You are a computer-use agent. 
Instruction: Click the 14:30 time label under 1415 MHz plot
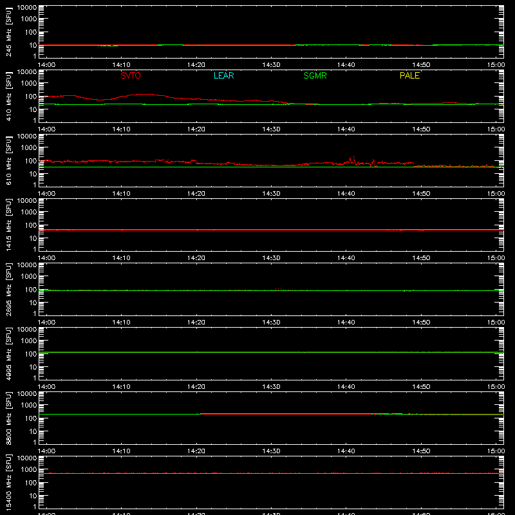click(271, 258)
